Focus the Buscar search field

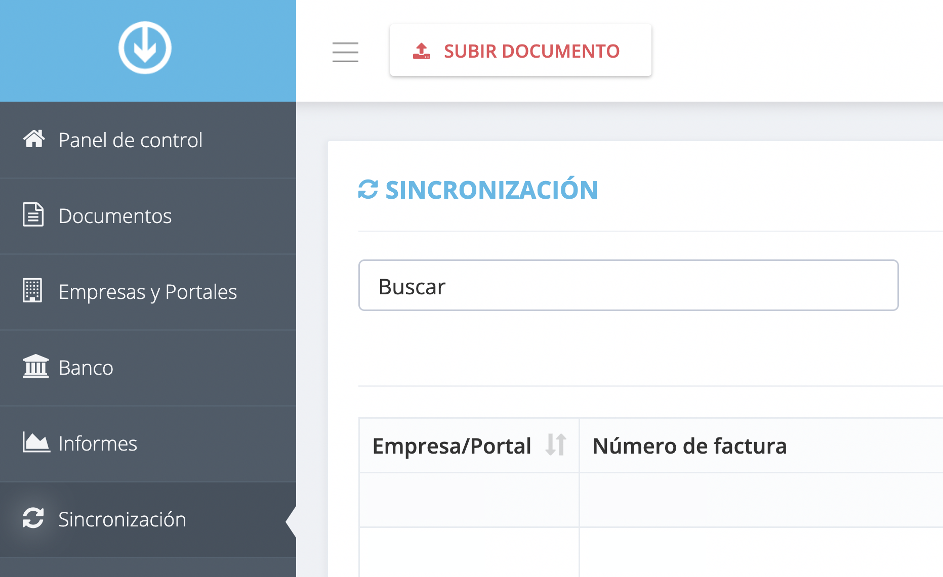point(628,286)
